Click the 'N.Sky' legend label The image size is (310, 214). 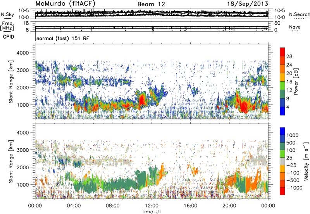tap(7, 14)
